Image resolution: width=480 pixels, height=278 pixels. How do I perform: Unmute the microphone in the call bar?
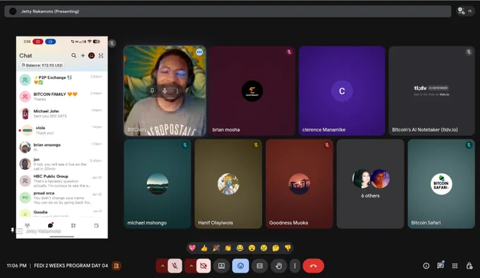coord(175,266)
